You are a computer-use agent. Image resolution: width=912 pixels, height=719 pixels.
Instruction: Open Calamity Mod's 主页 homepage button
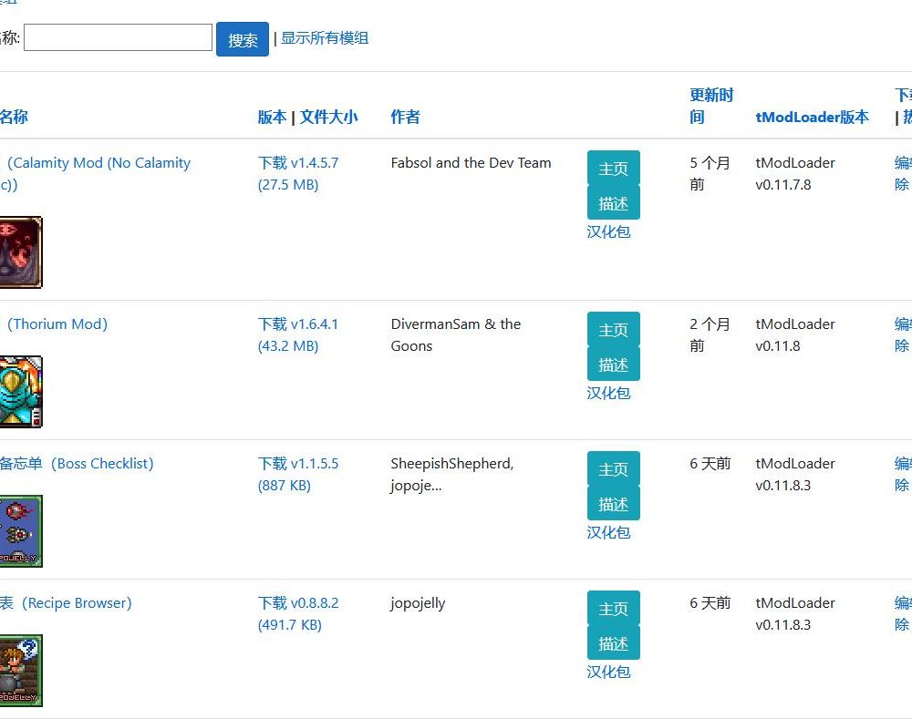pyautogui.click(x=613, y=169)
